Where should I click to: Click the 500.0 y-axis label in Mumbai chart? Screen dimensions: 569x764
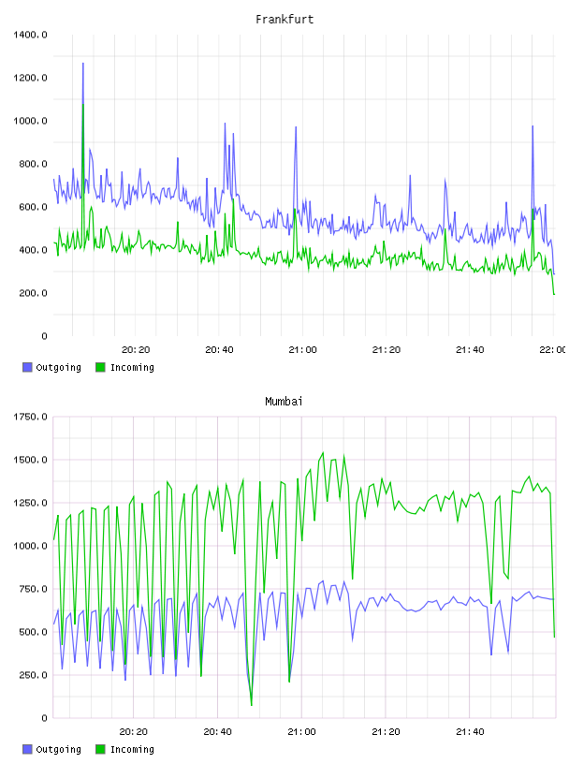[33, 632]
